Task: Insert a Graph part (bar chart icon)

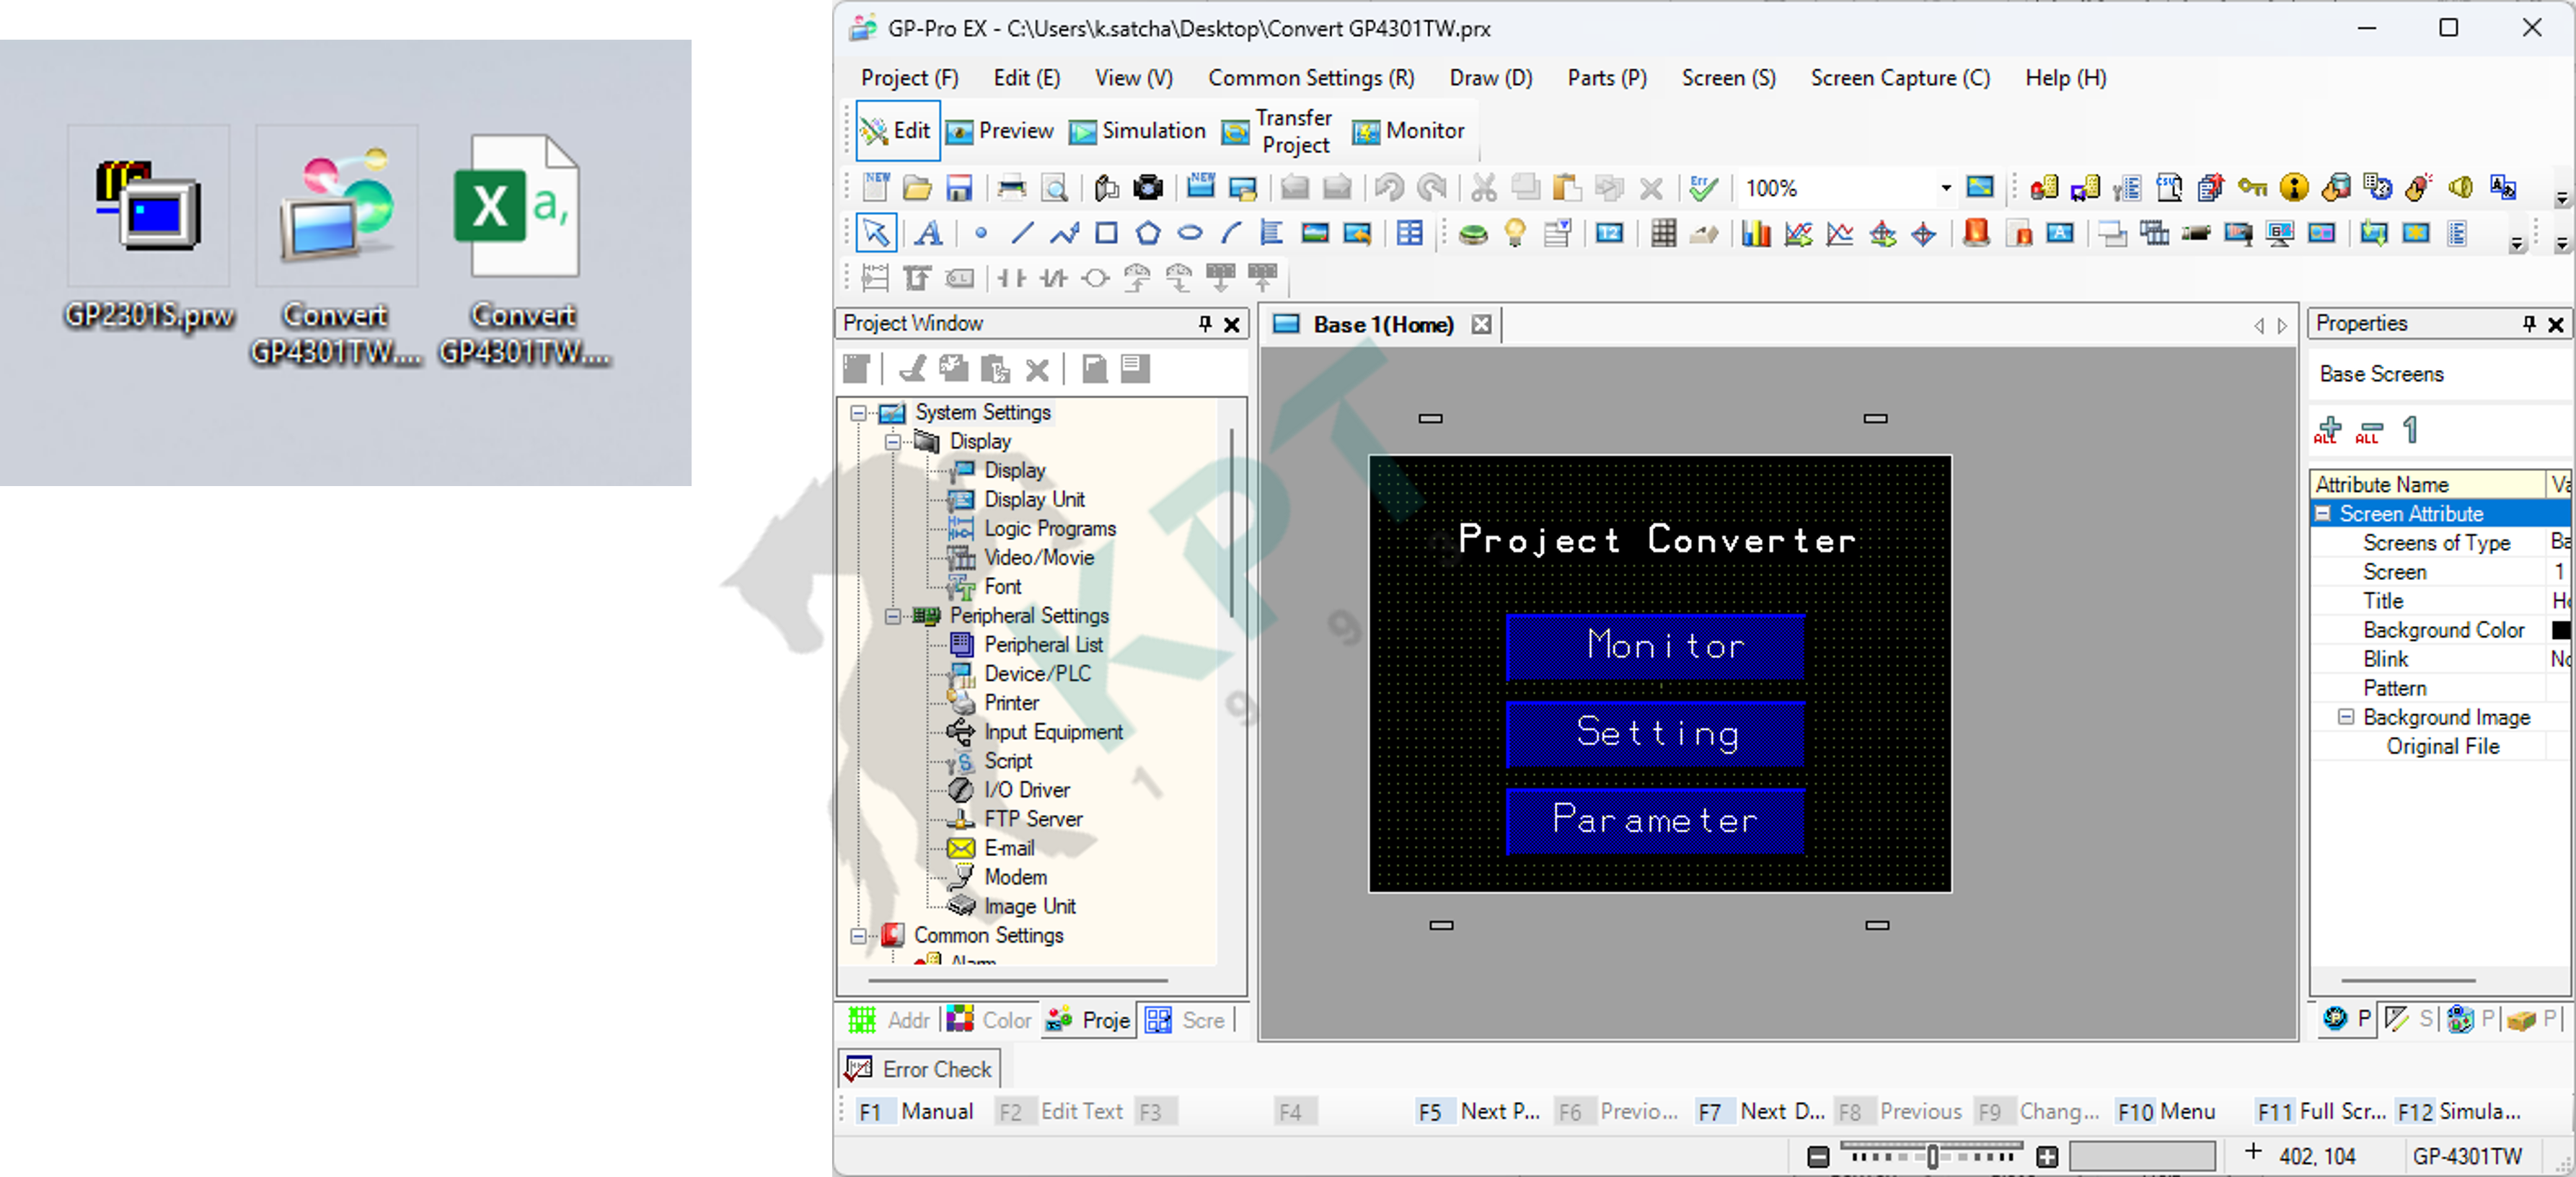Action: tap(1756, 233)
